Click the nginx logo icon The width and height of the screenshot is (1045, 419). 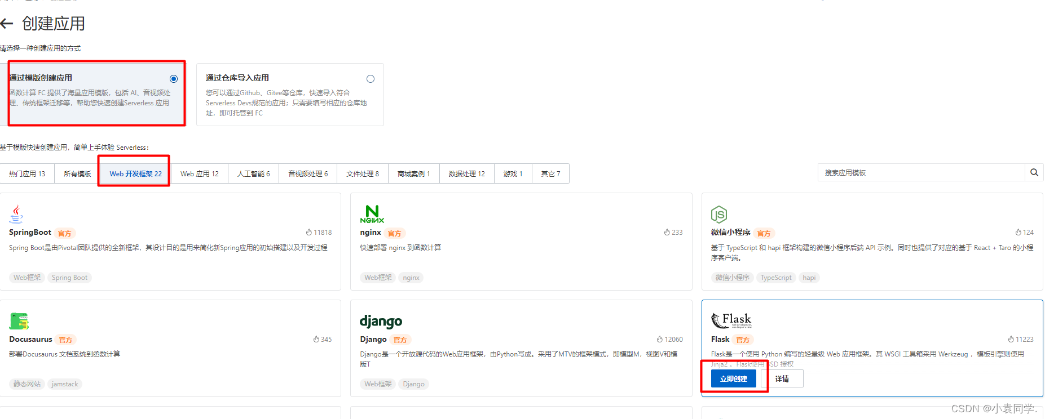point(372,214)
